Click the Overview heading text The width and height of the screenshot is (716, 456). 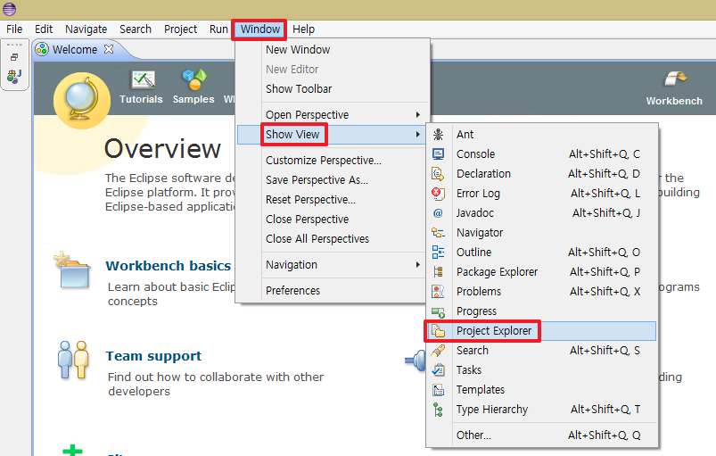pyautogui.click(x=162, y=149)
